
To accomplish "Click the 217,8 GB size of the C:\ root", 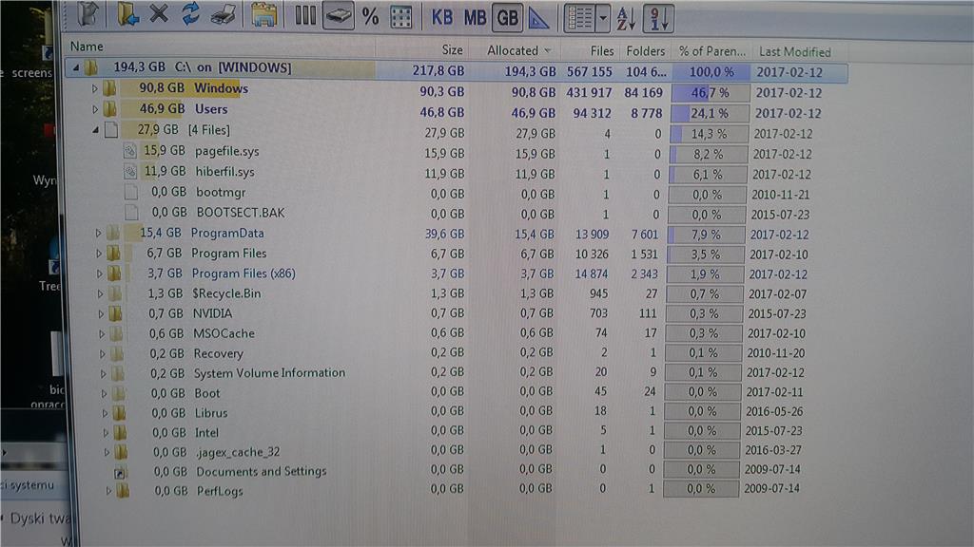I will pos(438,70).
